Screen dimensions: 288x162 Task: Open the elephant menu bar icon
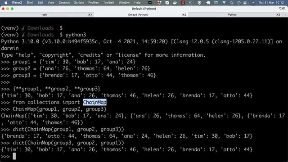(x=208, y=3)
